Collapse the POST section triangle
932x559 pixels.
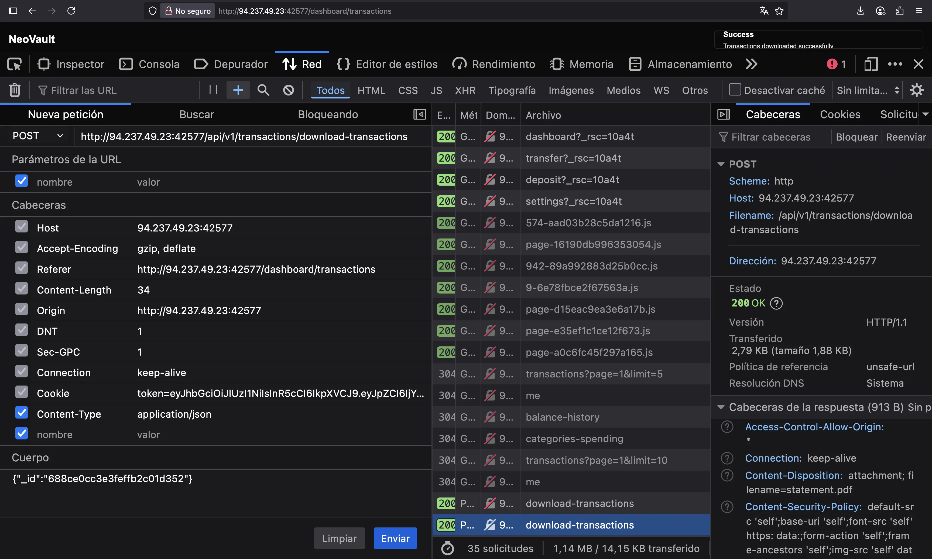[721, 164]
